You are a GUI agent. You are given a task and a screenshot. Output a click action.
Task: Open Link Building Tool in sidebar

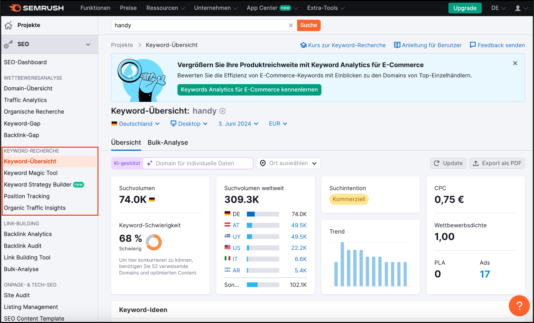[27, 258]
